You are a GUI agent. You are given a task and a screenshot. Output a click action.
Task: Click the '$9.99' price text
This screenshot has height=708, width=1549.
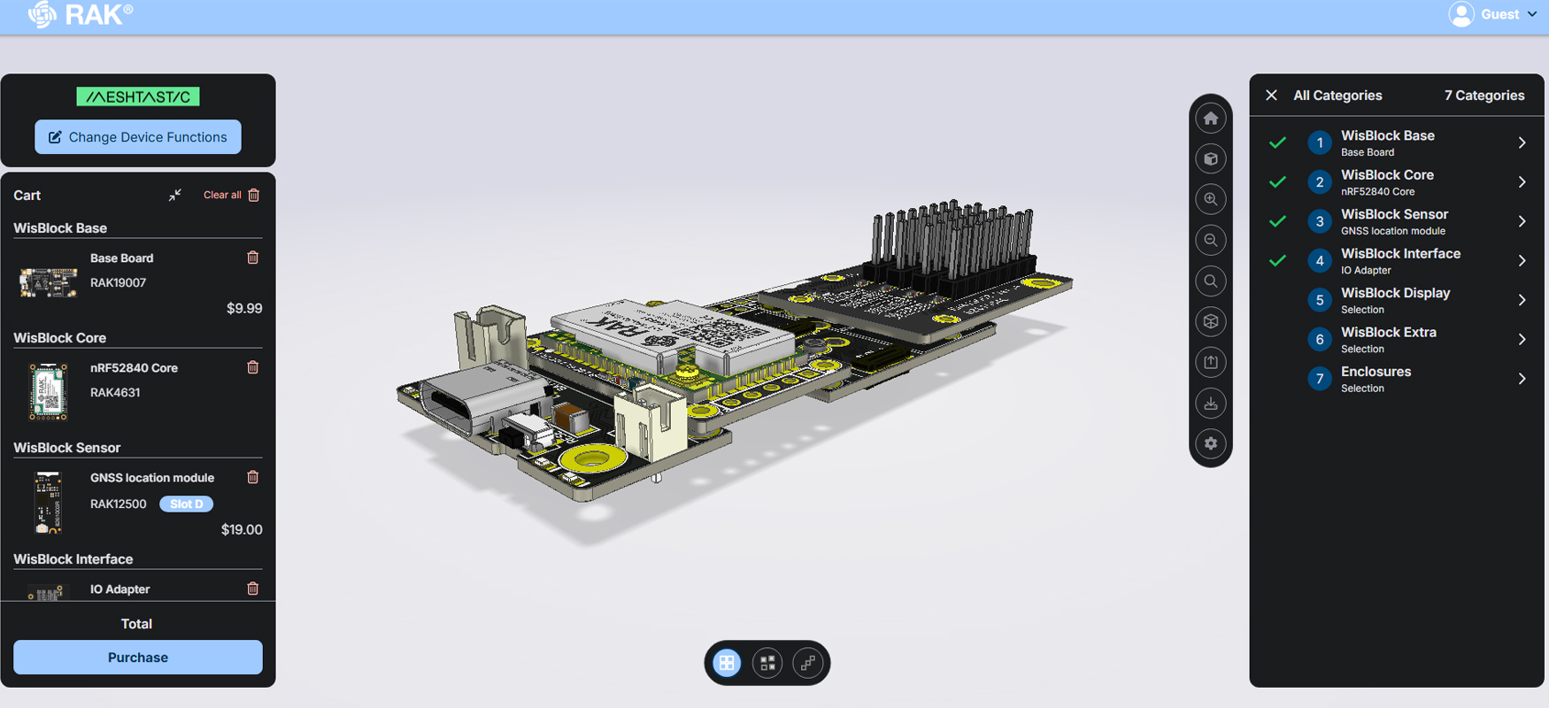click(244, 309)
